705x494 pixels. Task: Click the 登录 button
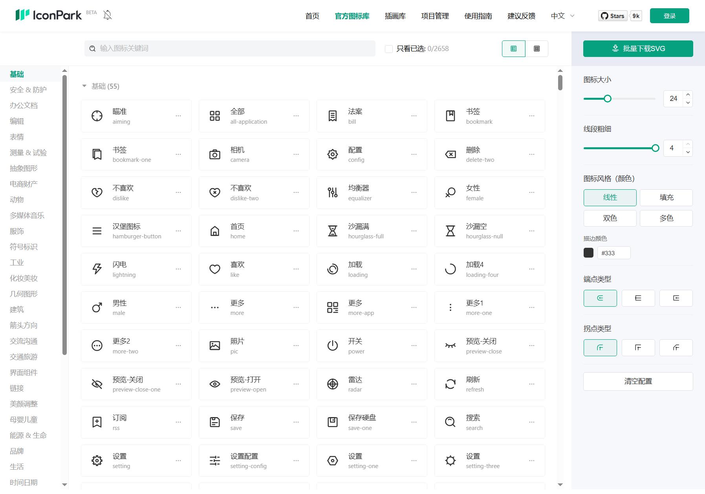click(669, 16)
